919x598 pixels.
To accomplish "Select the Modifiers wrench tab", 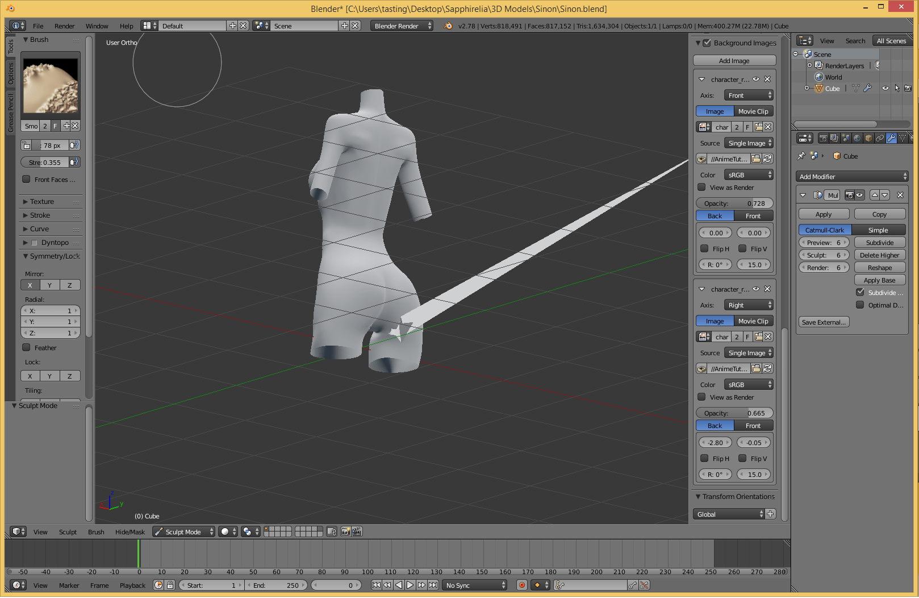I will [892, 138].
